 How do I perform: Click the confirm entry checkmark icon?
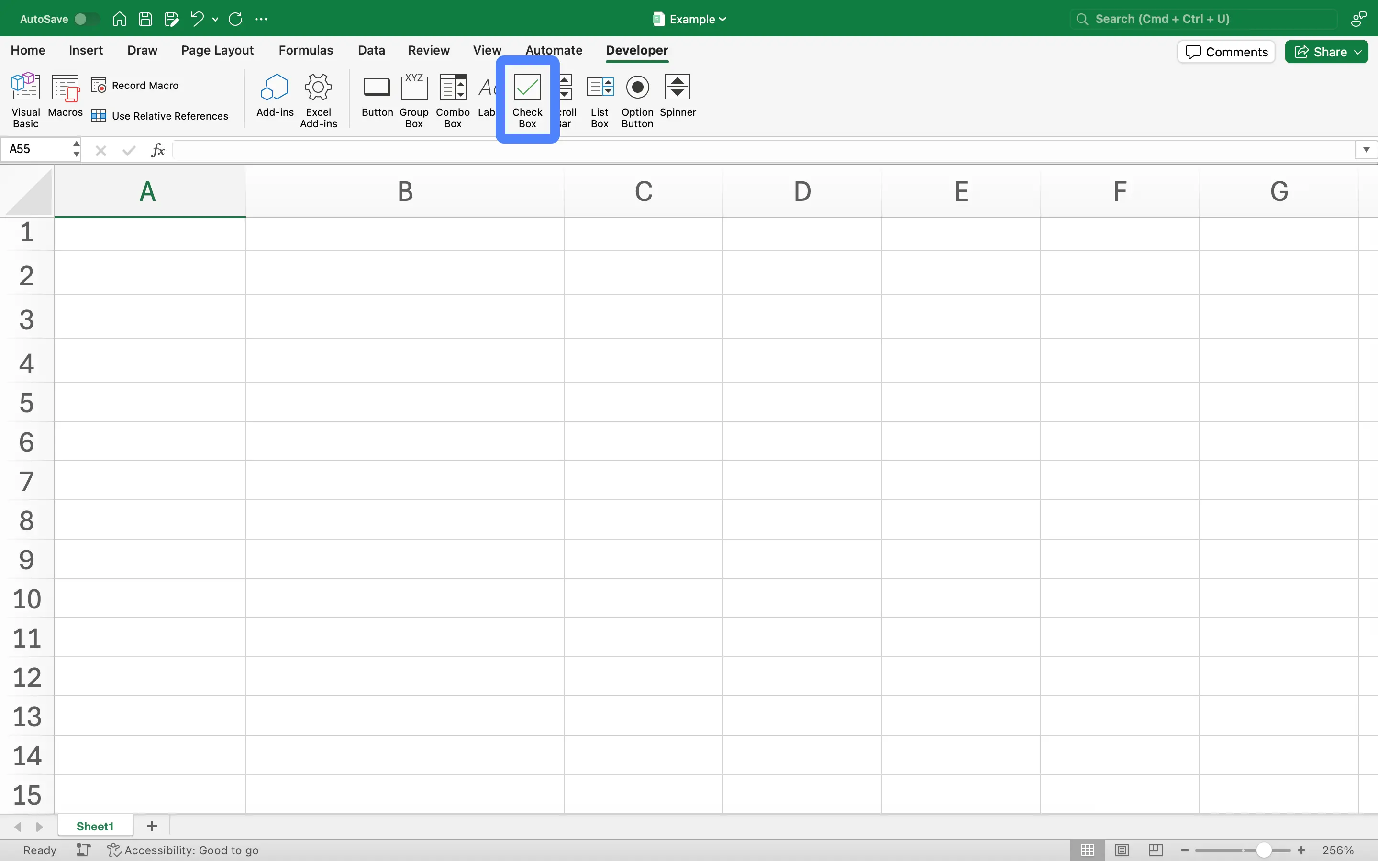[x=129, y=150]
